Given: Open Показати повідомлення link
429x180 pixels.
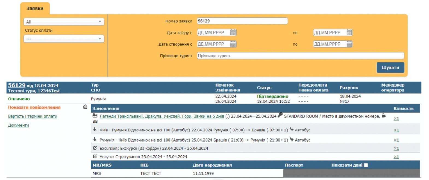Looking at the screenshot, I should 34,107.
